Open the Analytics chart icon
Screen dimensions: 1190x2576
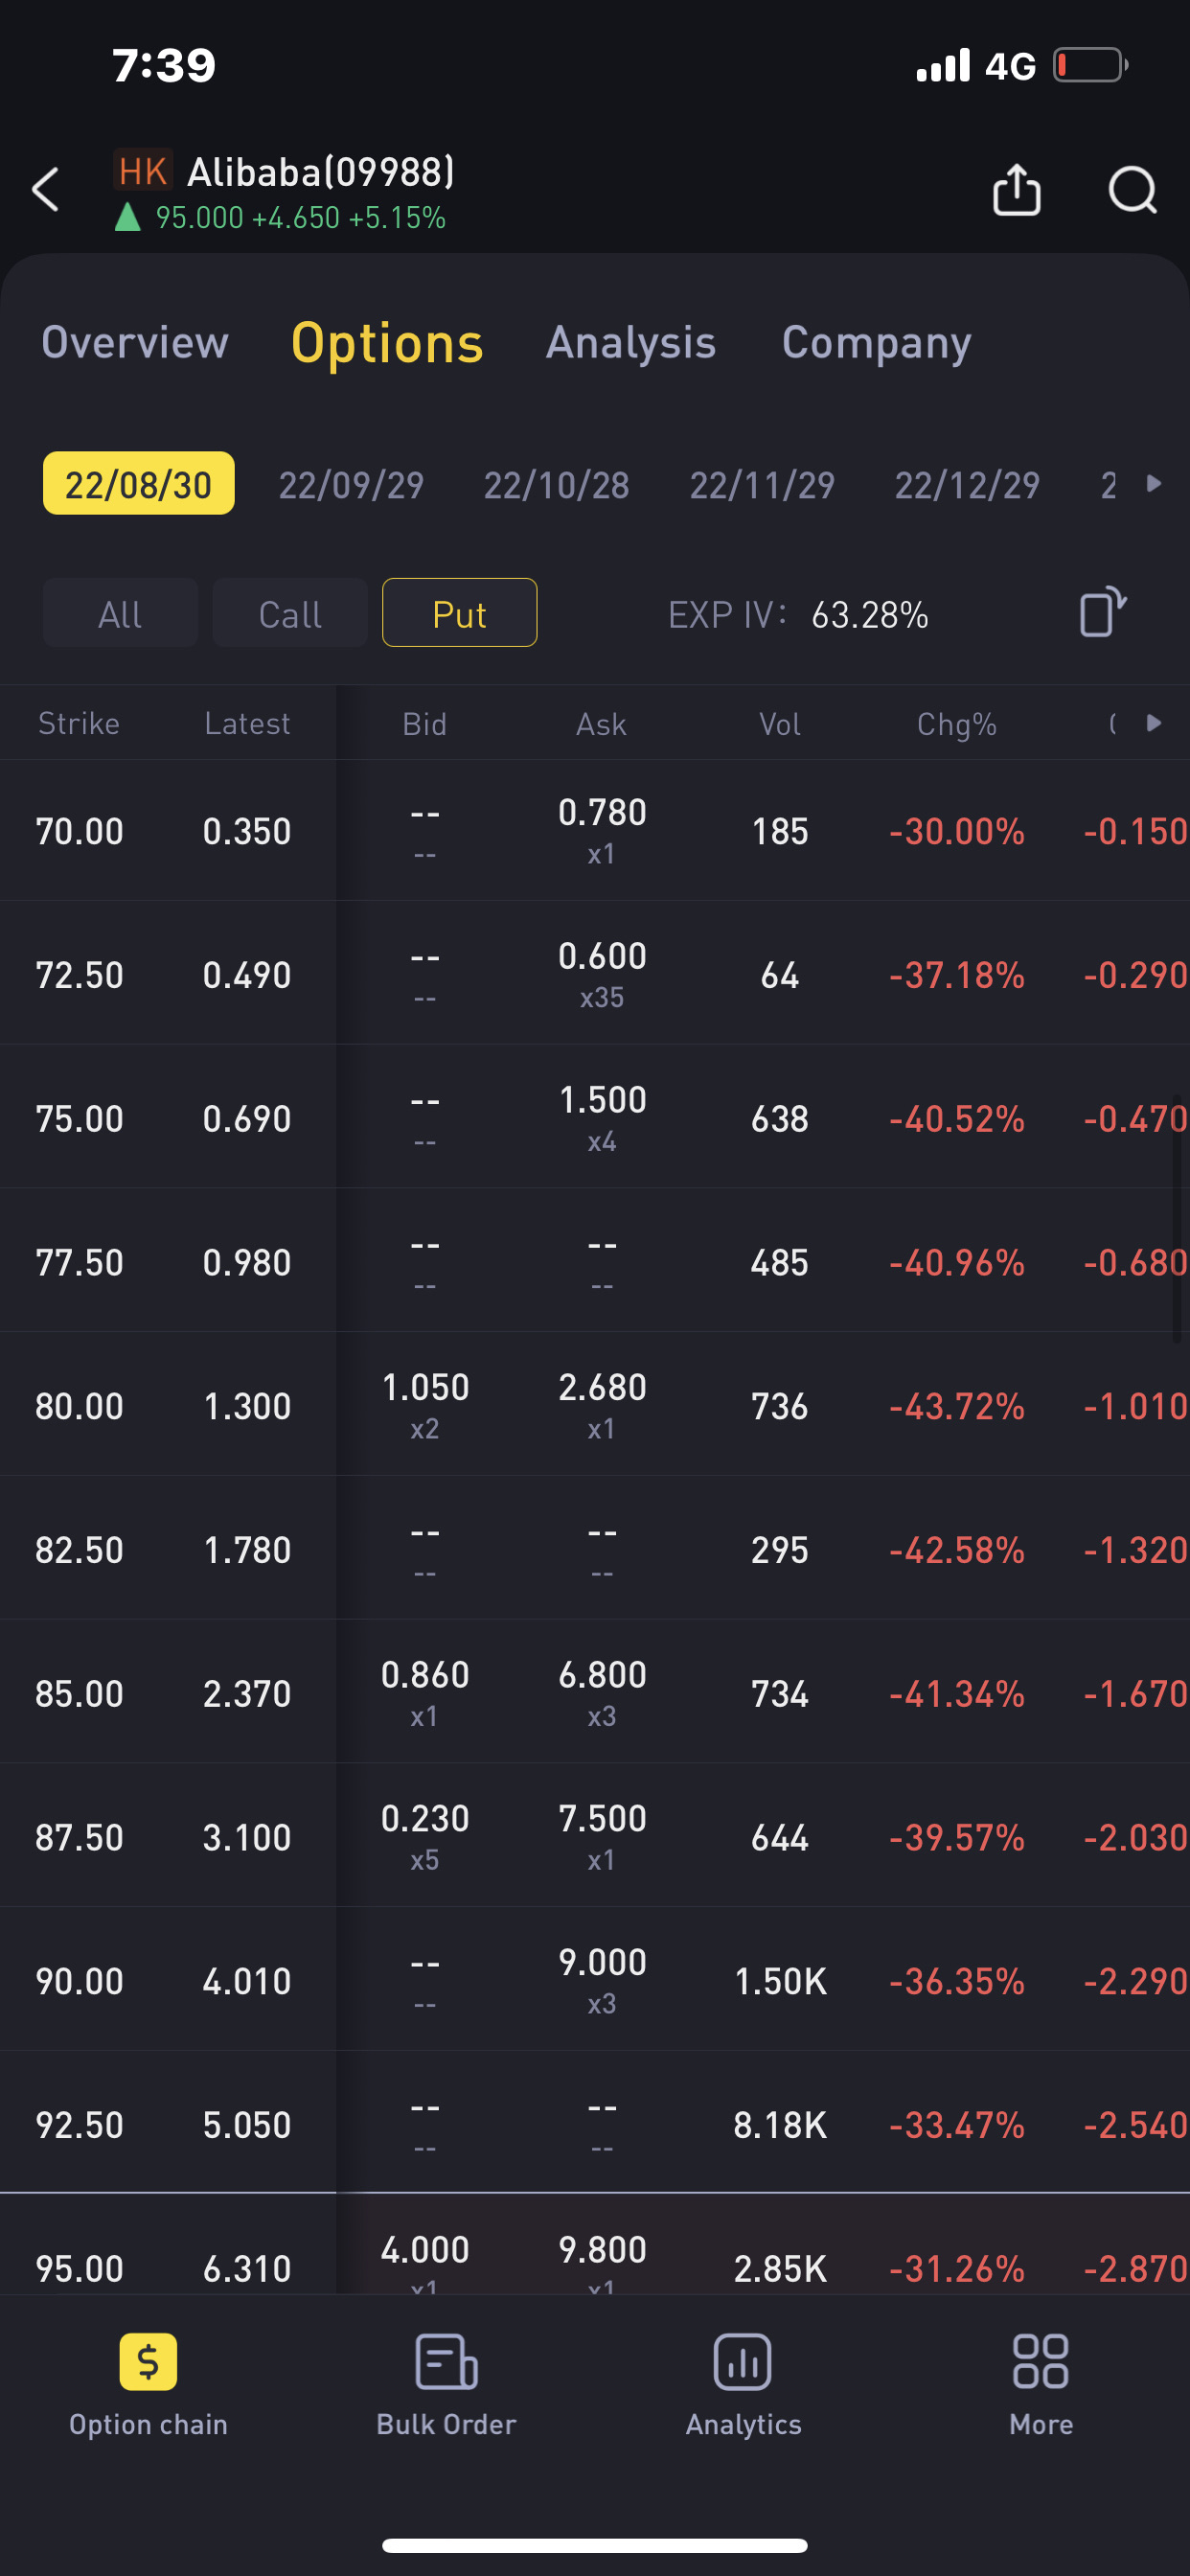coord(743,2362)
